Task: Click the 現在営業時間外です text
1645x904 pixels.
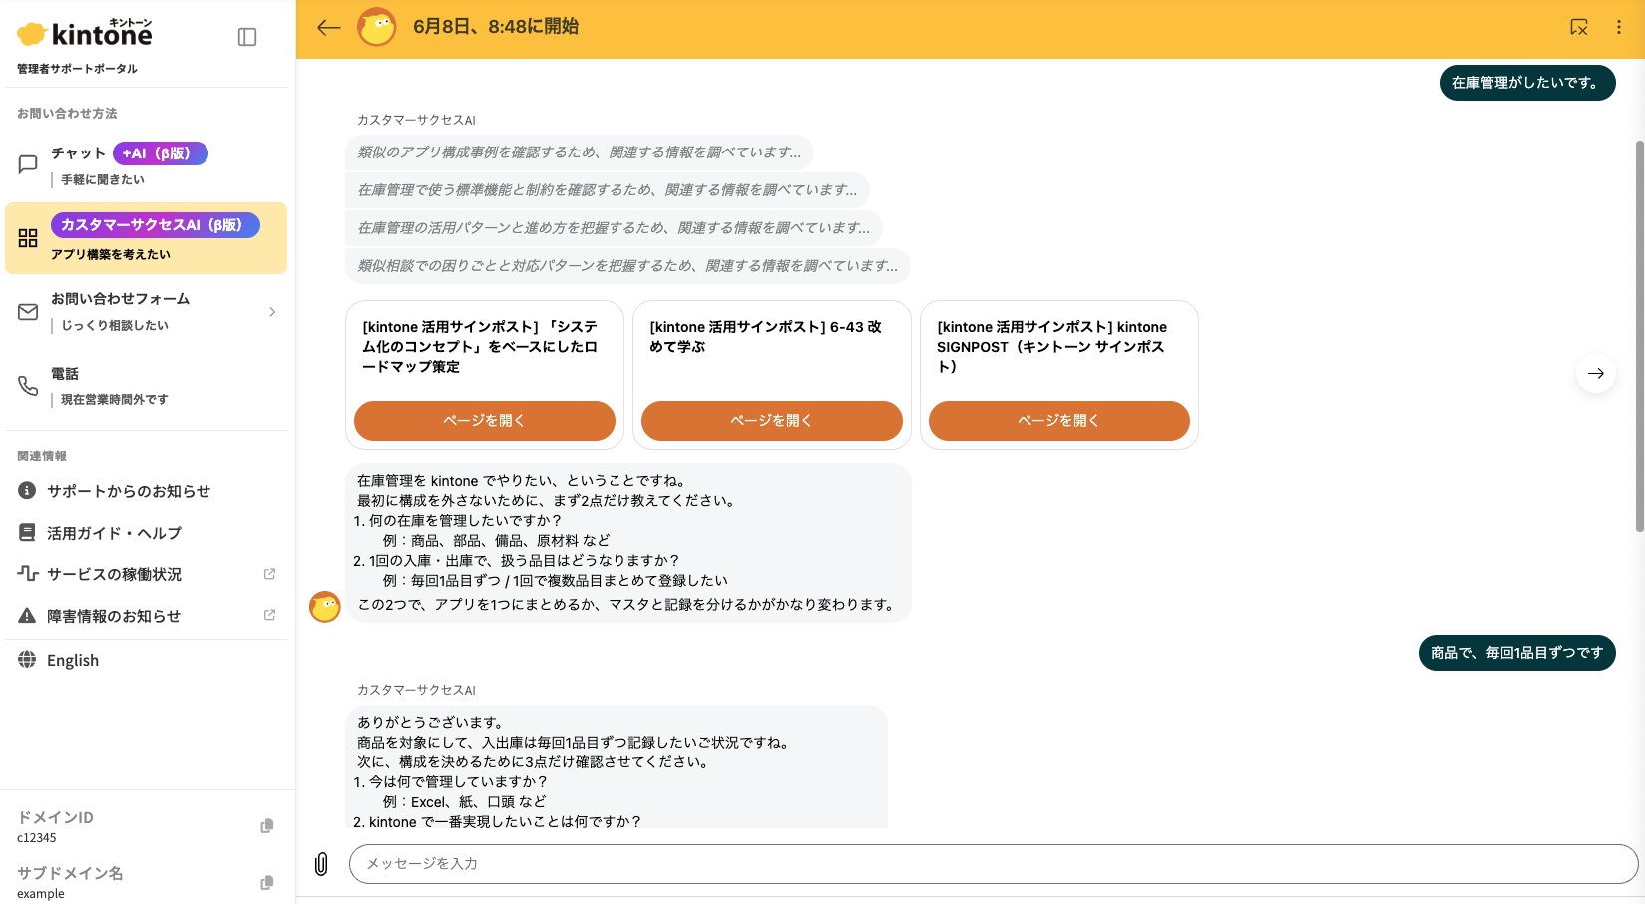Action: coord(115,400)
